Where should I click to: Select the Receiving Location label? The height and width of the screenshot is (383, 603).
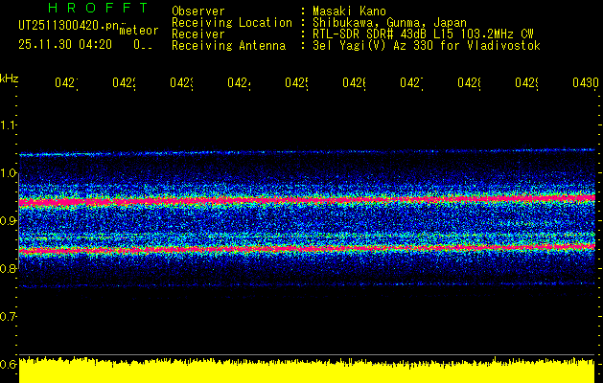232,23
